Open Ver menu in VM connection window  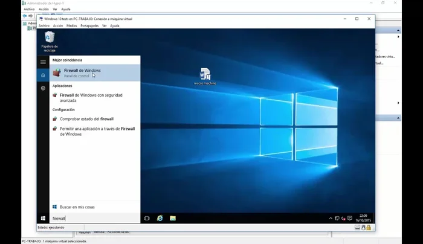[x=105, y=26]
